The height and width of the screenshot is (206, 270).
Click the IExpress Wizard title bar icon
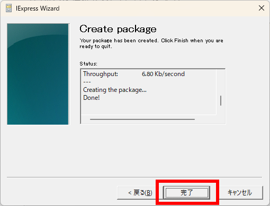pyautogui.click(x=8, y=8)
